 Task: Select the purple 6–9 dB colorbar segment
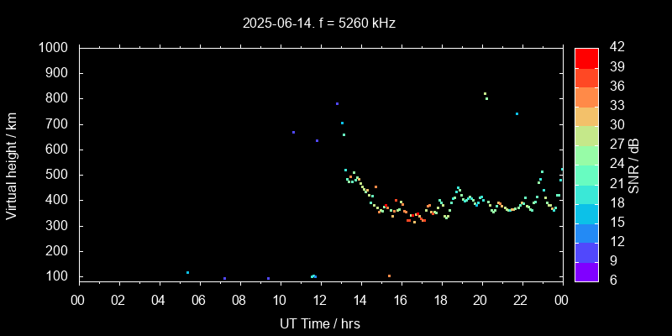point(586,270)
